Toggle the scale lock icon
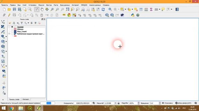The image size is (199, 111). tap(118, 103)
